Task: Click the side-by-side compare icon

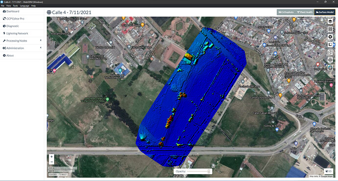Action: click(330, 52)
